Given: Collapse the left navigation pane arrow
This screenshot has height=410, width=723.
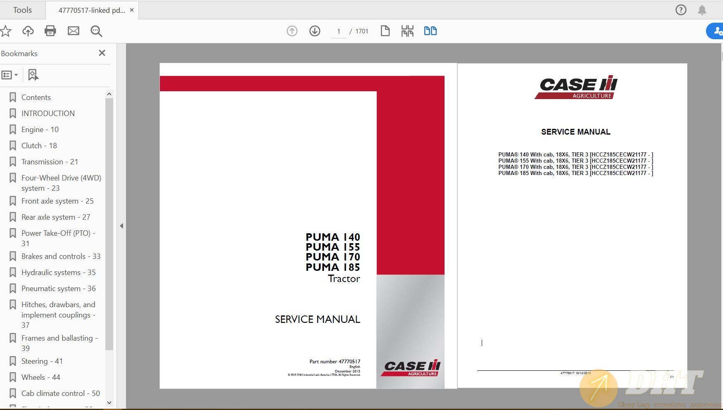Looking at the screenshot, I should pyautogui.click(x=121, y=226).
